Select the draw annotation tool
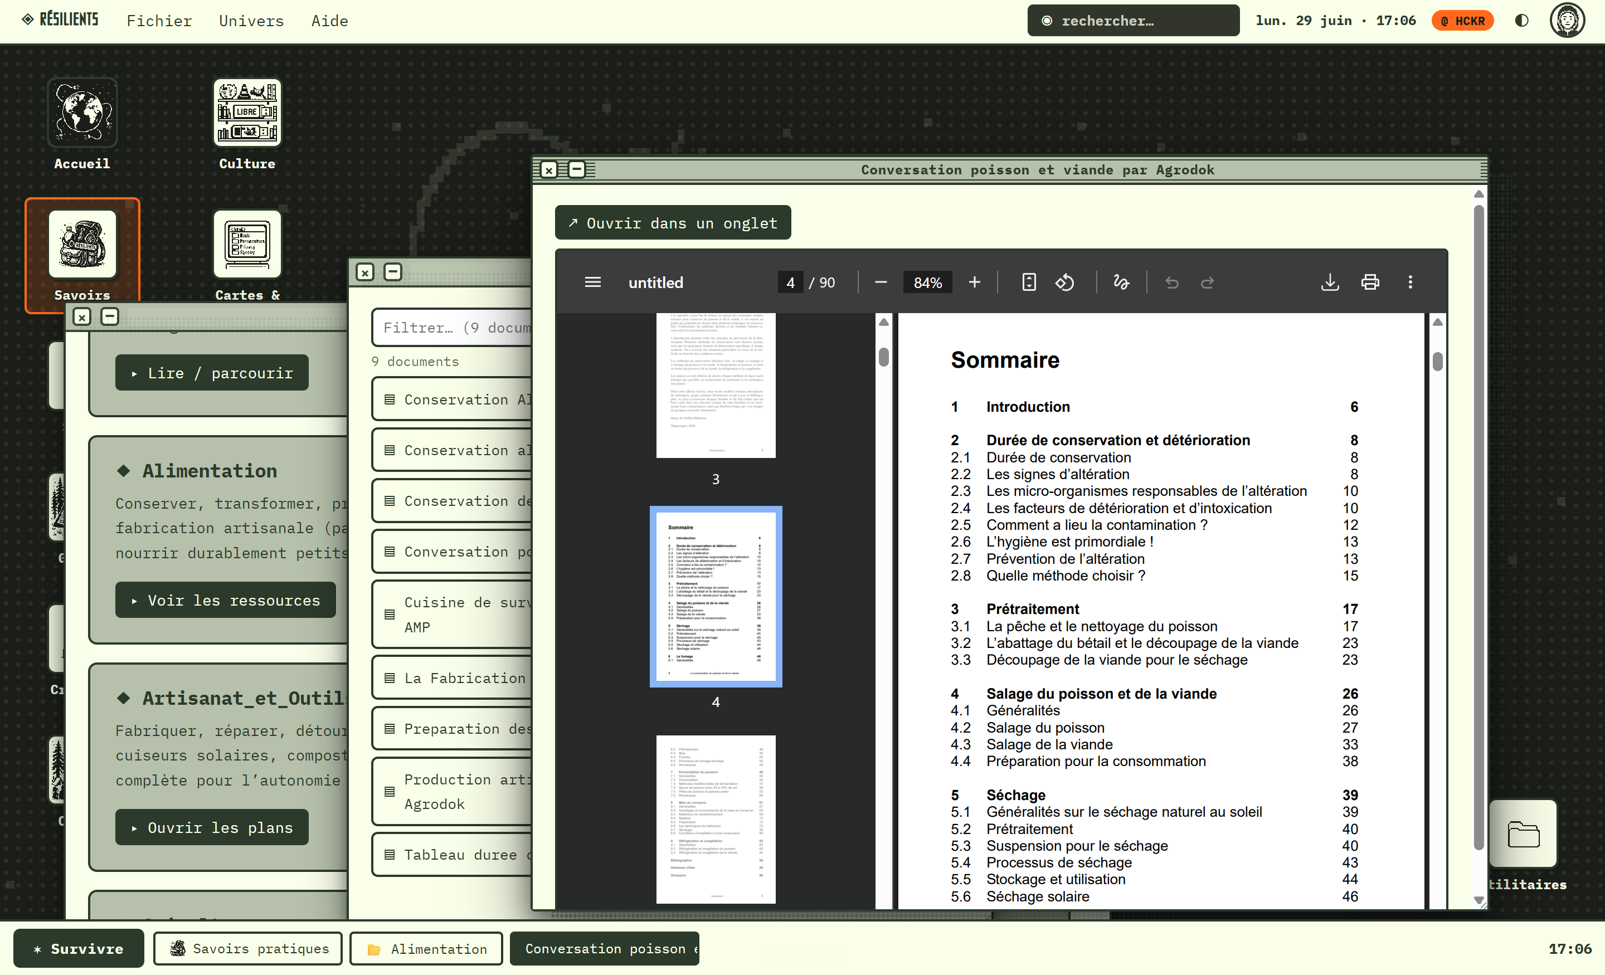 click(x=1121, y=282)
